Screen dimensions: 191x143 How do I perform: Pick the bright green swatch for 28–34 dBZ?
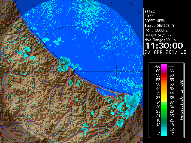point(164,107)
